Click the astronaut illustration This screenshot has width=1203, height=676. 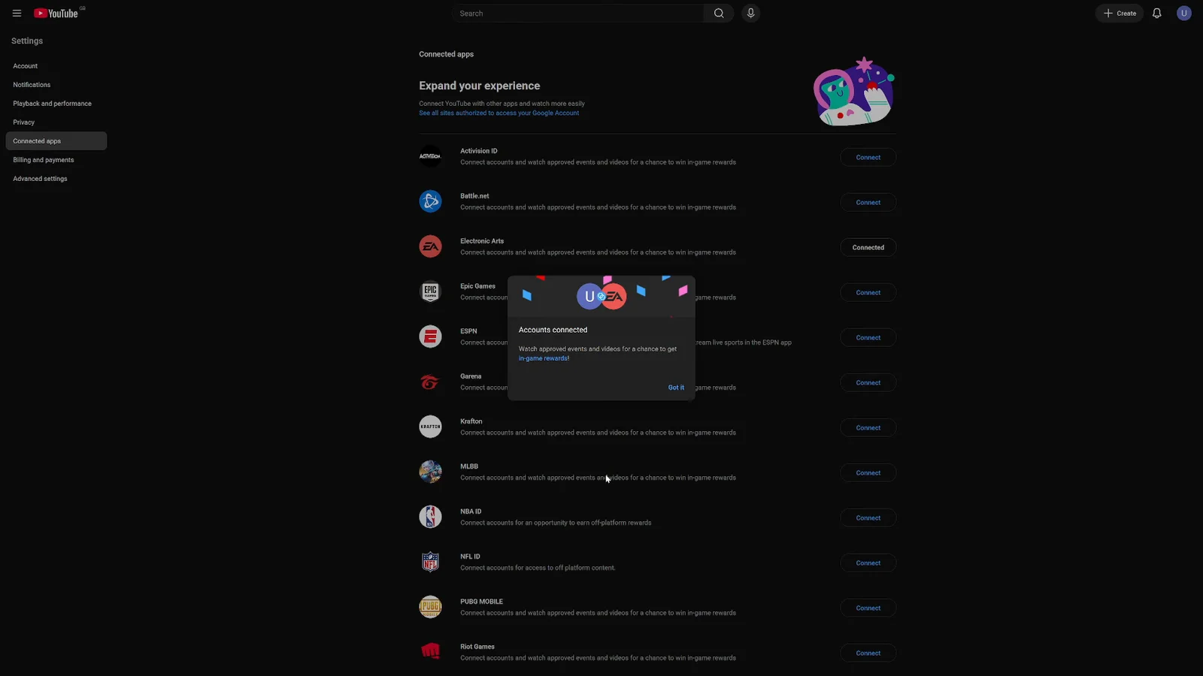pos(854,91)
